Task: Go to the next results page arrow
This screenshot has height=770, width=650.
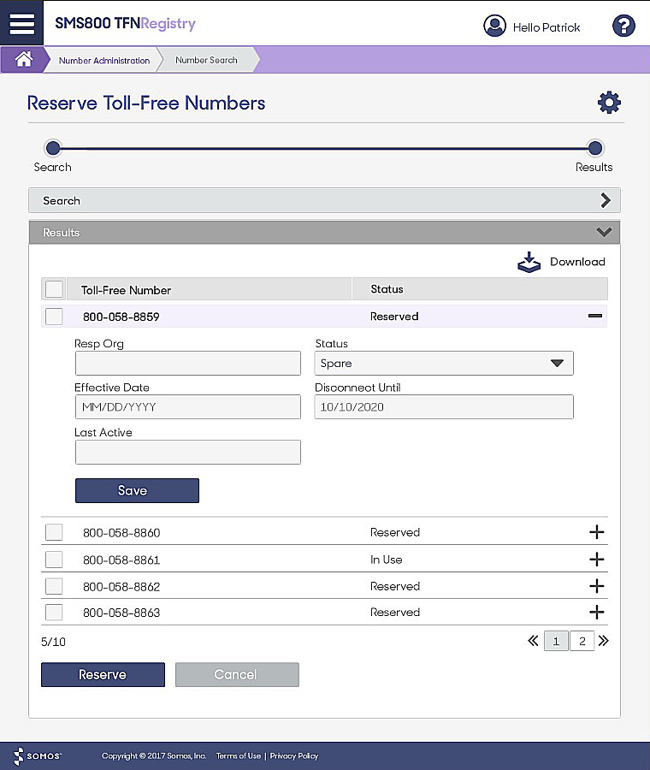Action: pyautogui.click(x=603, y=640)
